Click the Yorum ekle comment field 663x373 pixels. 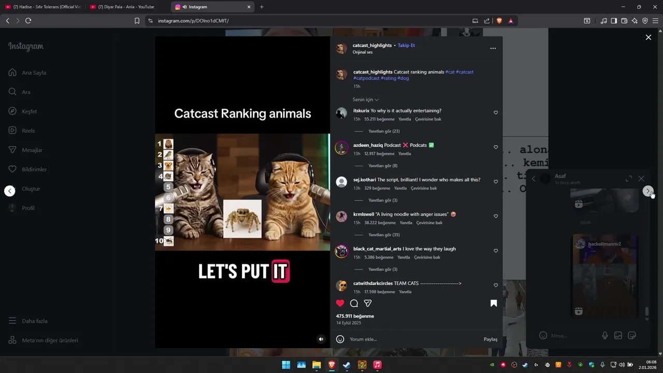[x=414, y=339]
